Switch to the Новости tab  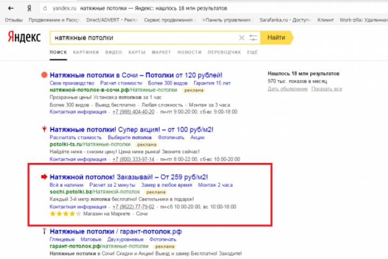189,52
